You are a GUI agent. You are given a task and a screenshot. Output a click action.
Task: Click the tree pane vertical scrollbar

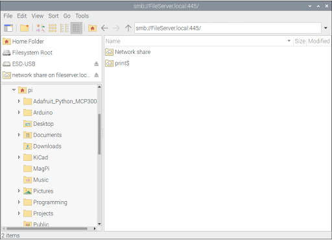click(99, 134)
